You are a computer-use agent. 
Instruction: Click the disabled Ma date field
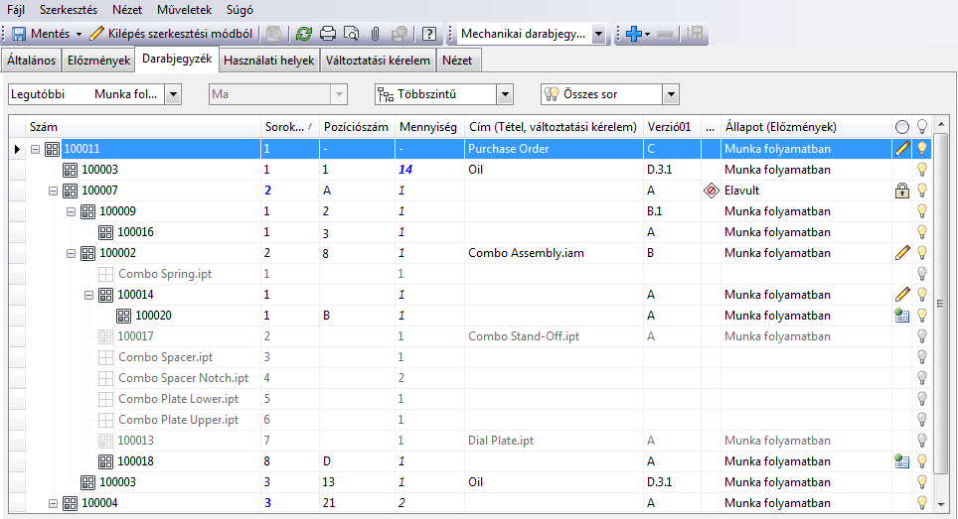pos(278,94)
